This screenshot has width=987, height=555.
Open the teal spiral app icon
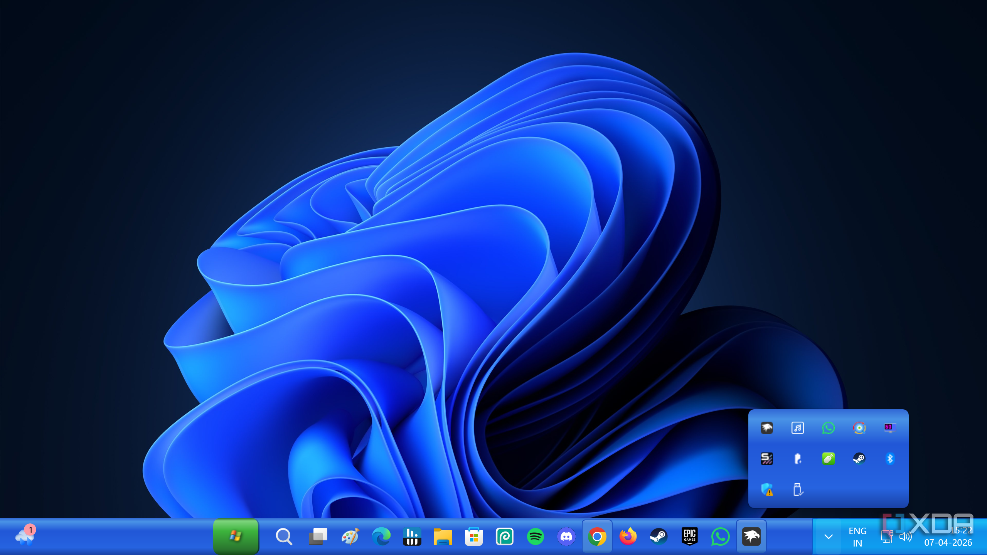tap(504, 536)
